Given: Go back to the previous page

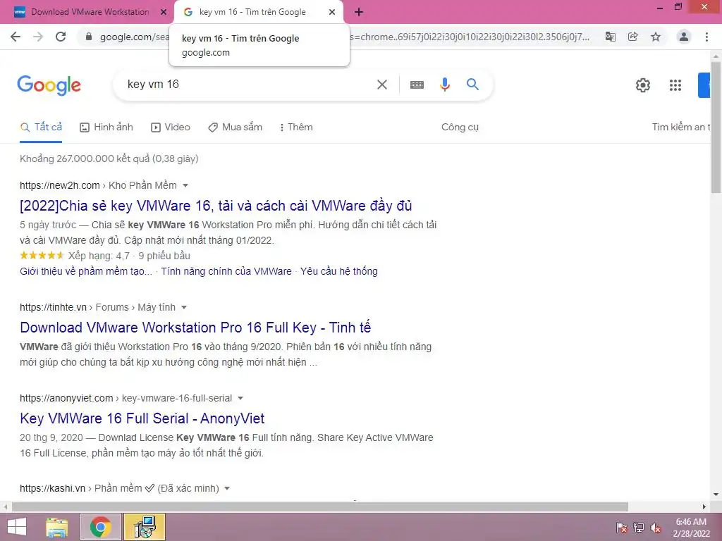Looking at the screenshot, I should point(16,37).
